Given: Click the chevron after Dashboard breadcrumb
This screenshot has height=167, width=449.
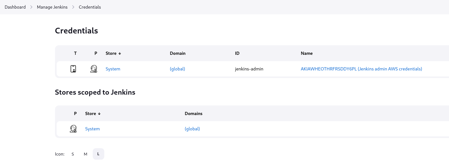Looking at the screenshot, I should [x=31, y=7].
